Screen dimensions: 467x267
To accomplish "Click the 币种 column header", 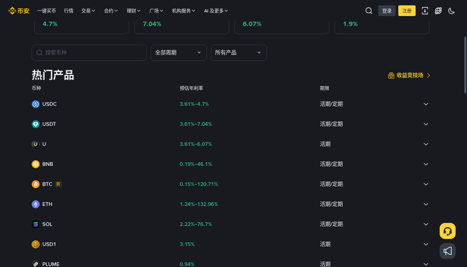I will [36, 88].
